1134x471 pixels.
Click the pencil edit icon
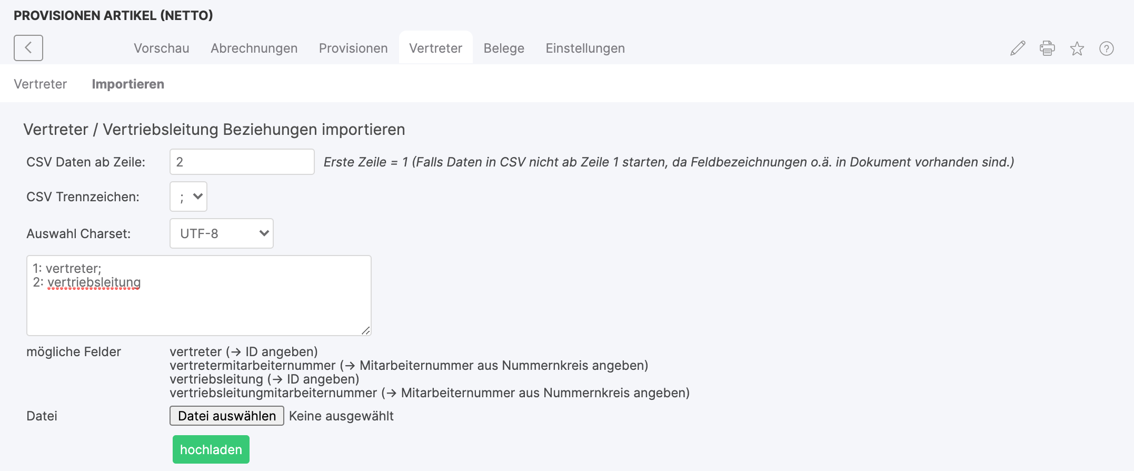pos(1018,48)
